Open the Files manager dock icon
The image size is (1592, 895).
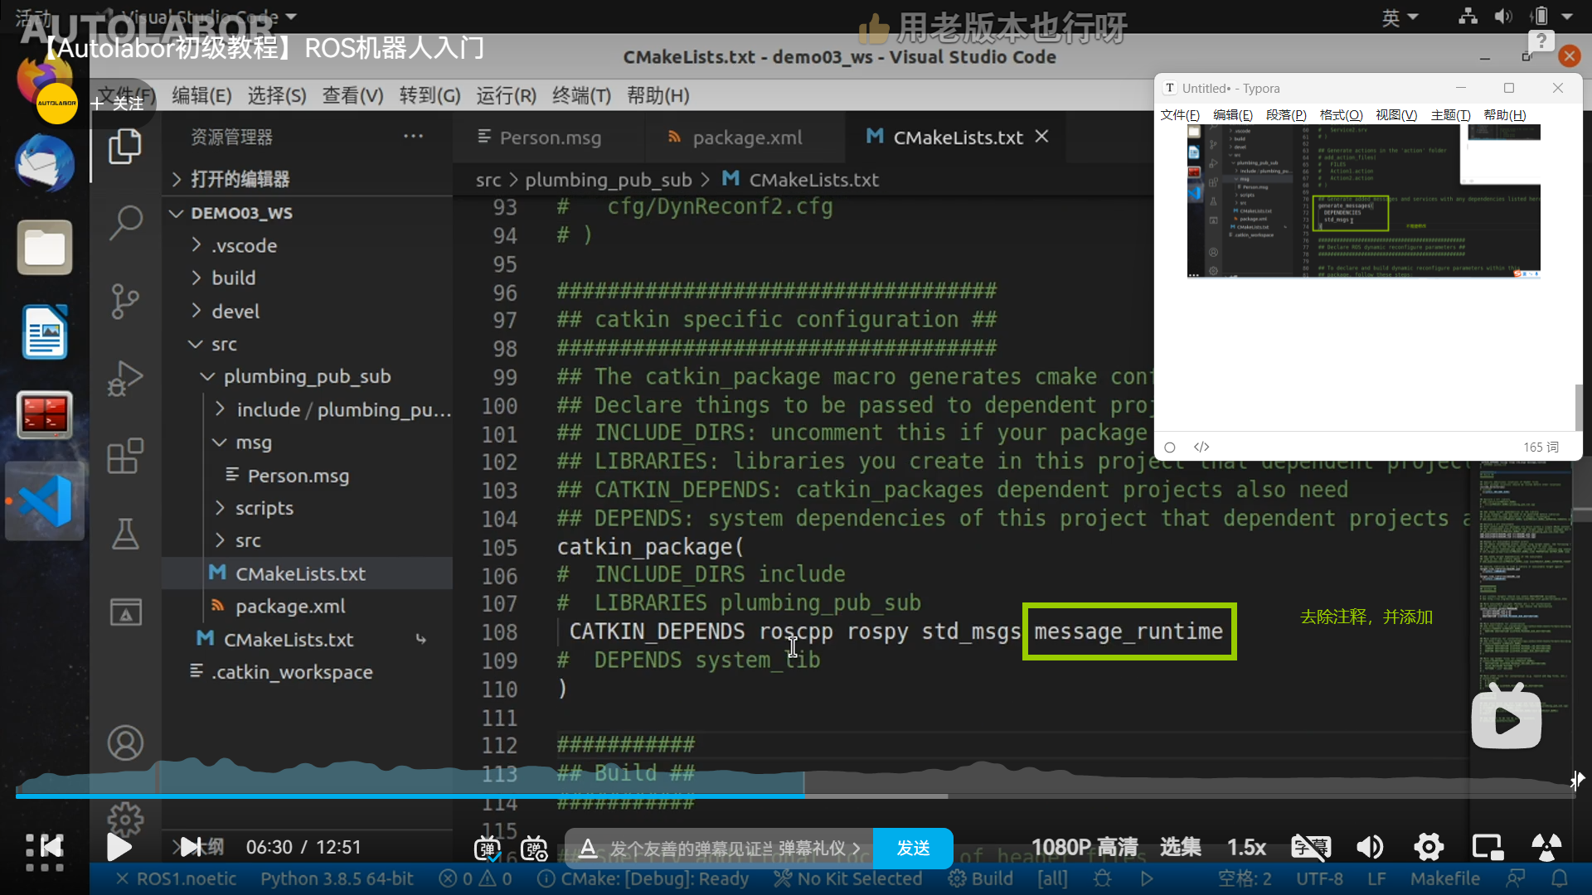(x=45, y=247)
